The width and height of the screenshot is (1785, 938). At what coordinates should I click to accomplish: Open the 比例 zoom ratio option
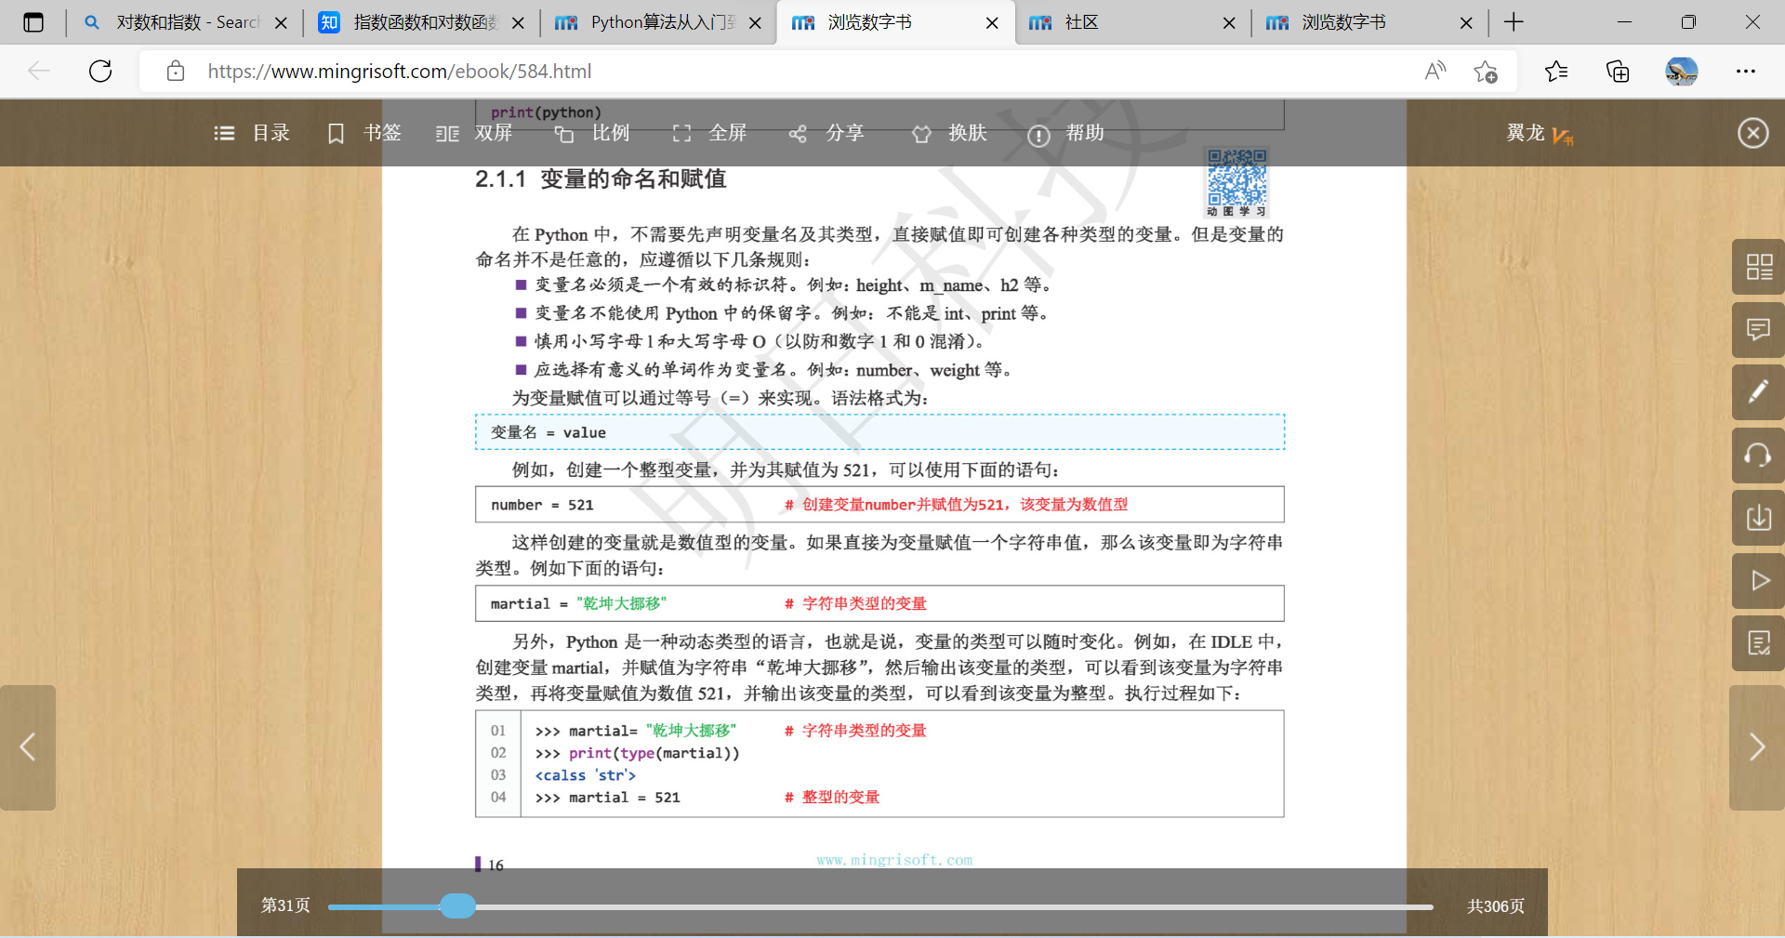tap(592, 134)
